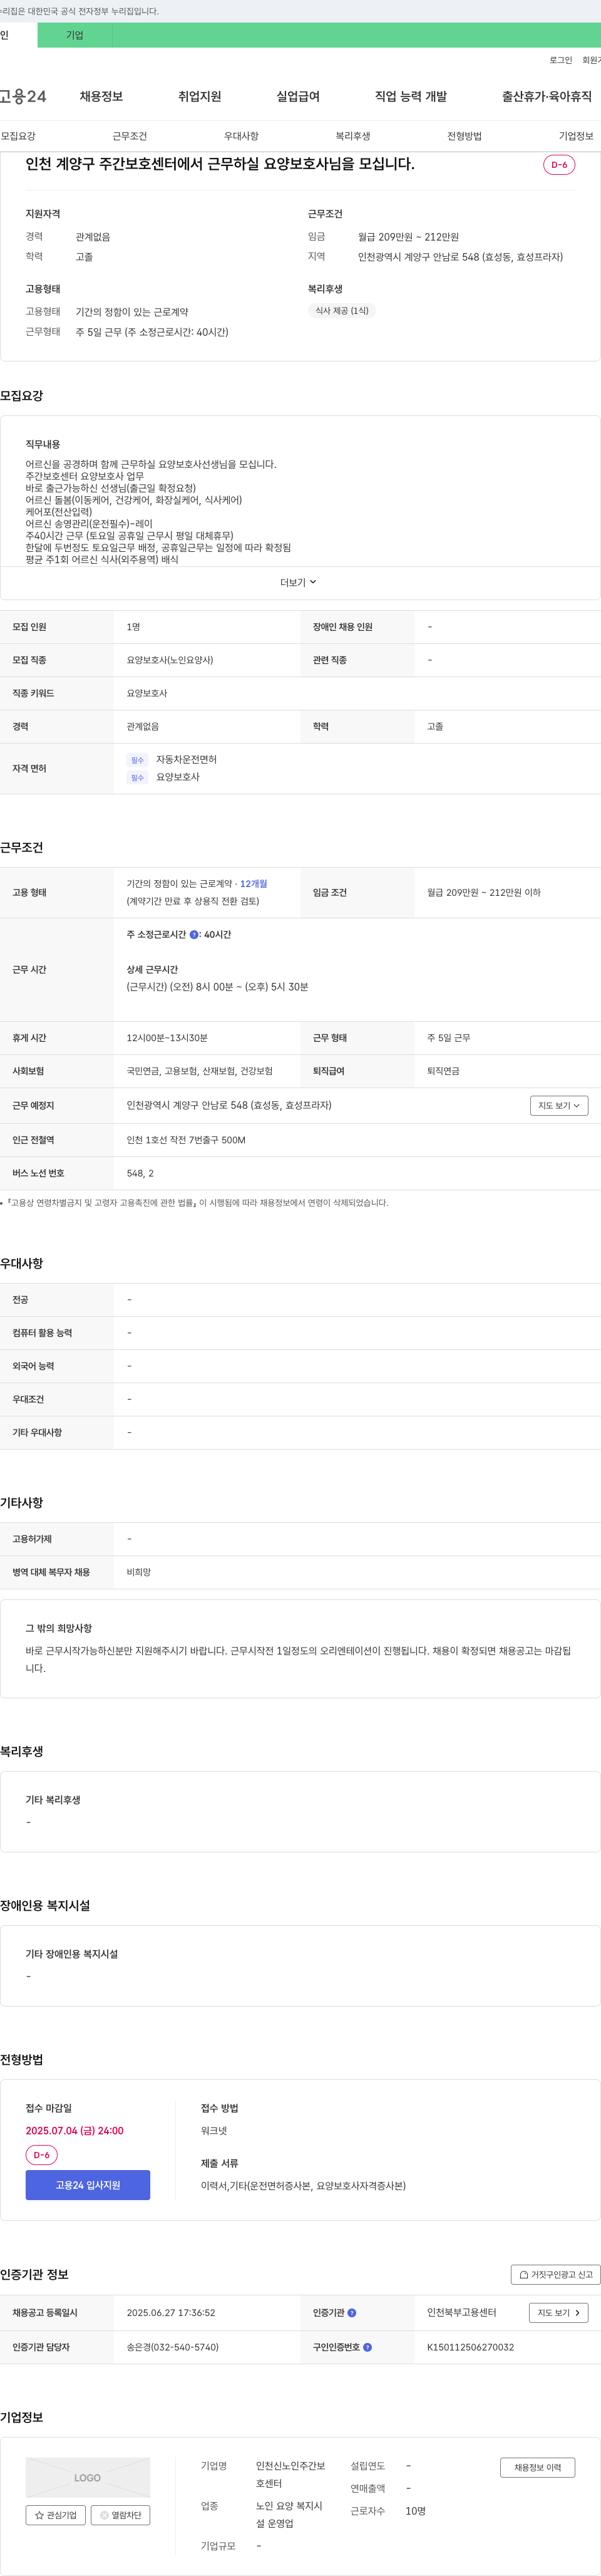This screenshot has height=2576, width=601.
Task: Click the 비희망 value for 병역 대체
Action: pyautogui.click(x=139, y=1572)
